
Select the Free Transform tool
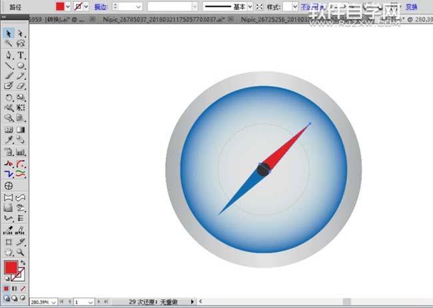tap(21, 107)
